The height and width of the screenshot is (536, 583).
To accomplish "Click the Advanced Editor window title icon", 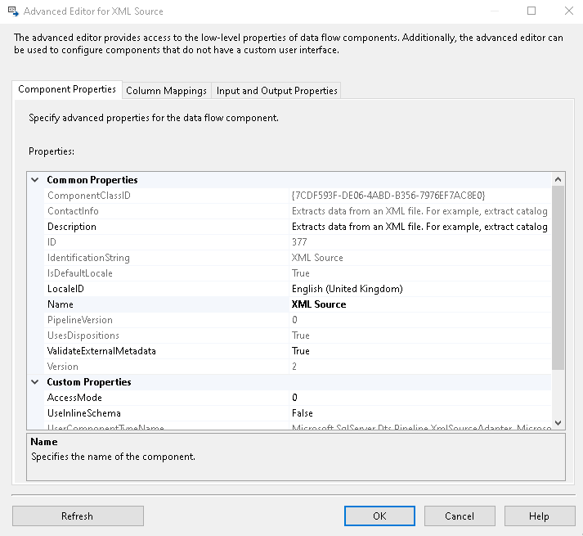I will click(x=12, y=11).
